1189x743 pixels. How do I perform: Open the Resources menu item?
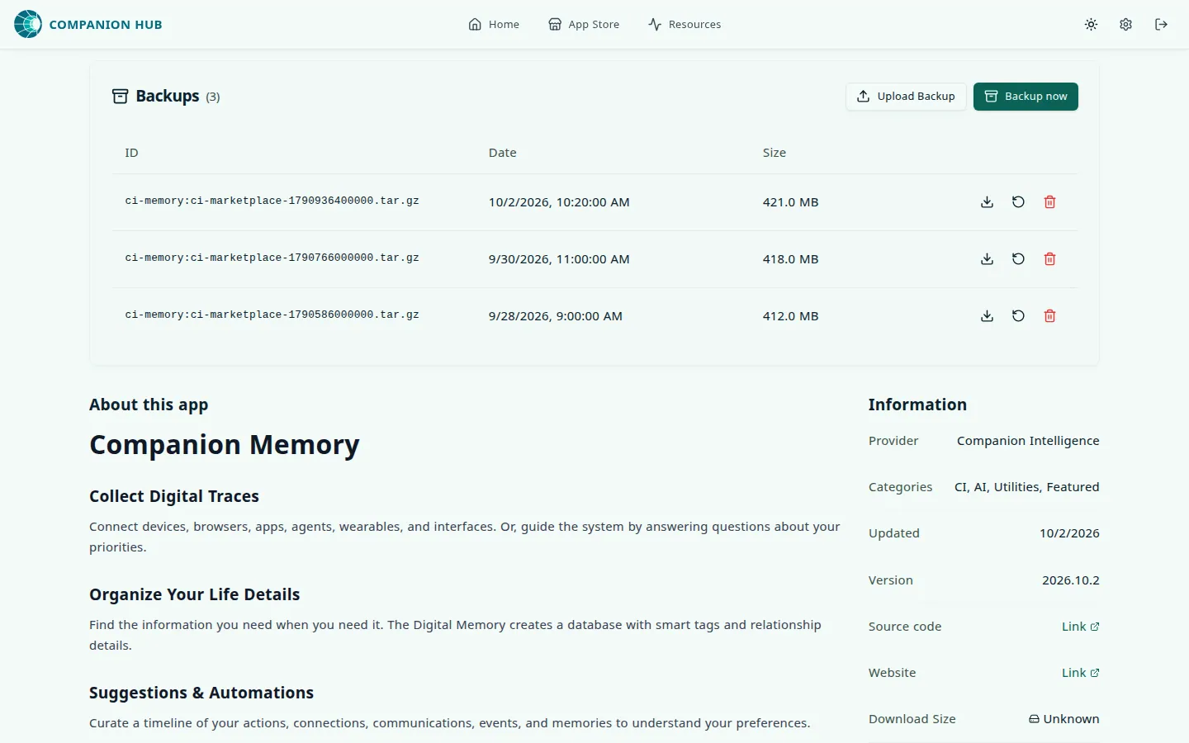[685, 25]
